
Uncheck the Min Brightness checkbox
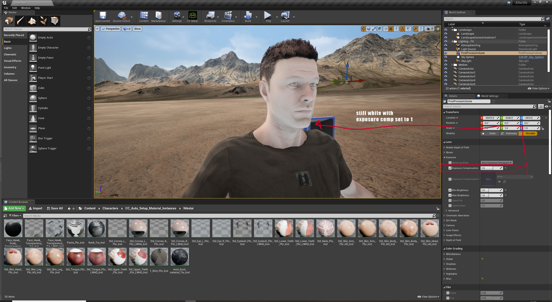click(x=450, y=190)
